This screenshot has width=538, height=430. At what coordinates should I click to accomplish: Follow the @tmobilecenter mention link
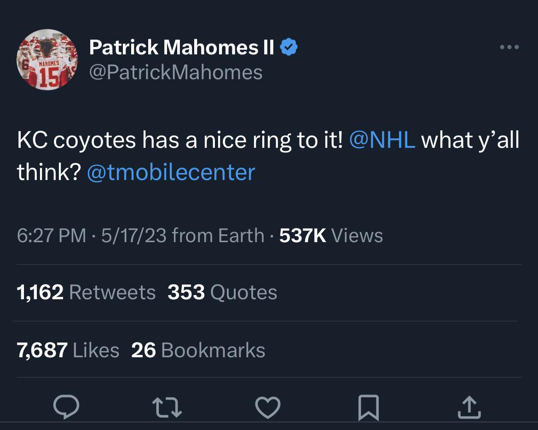(171, 172)
